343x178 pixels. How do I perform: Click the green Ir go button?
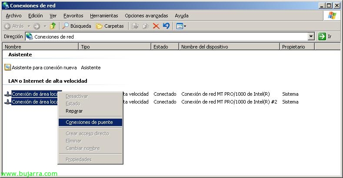coord(325,36)
